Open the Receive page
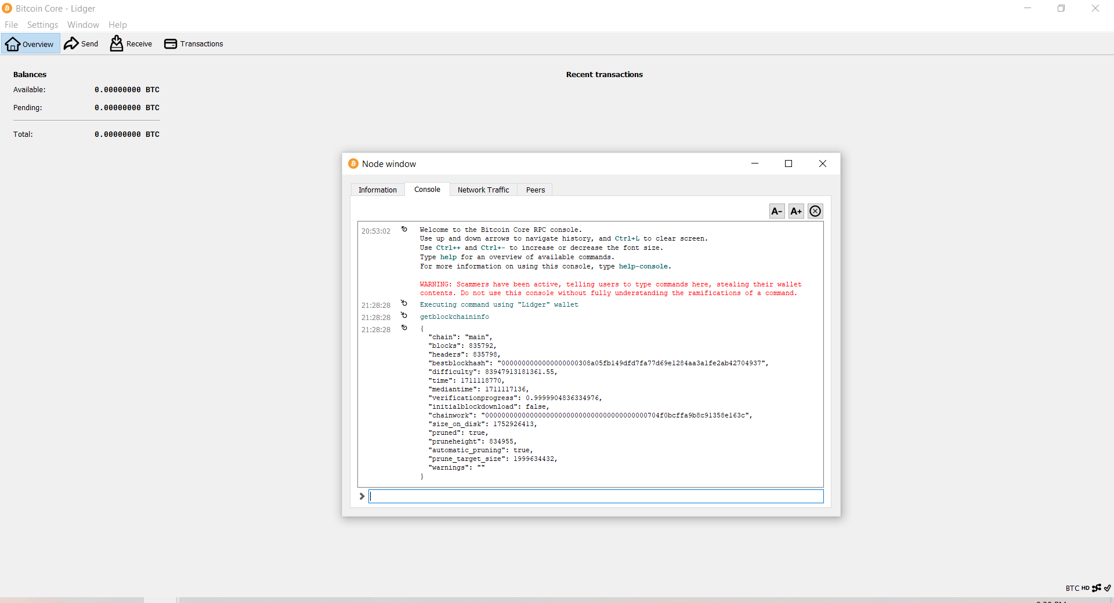 coord(131,44)
